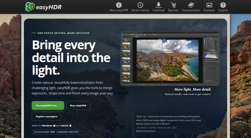Click the easyHDR logo in the header
The image size is (251, 138).
coord(43,7)
